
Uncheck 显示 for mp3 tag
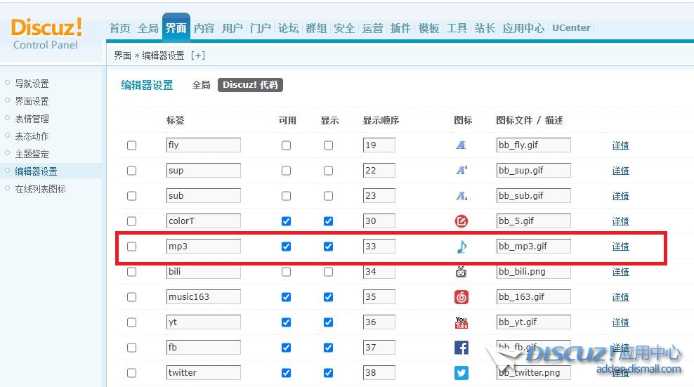point(329,247)
